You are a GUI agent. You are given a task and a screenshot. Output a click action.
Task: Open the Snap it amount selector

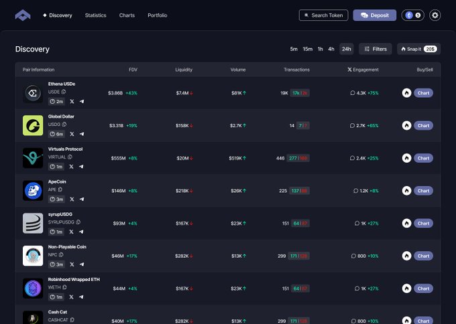[418, 49]
